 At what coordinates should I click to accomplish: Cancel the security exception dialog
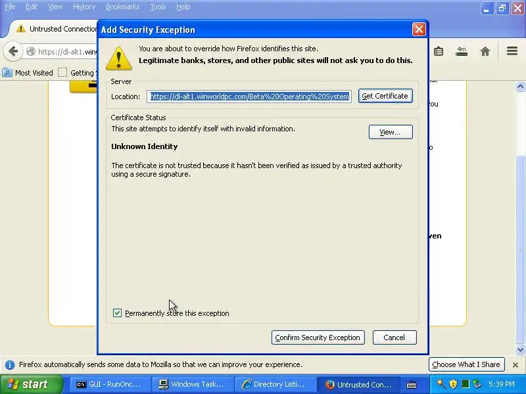[x=394, y=338]
